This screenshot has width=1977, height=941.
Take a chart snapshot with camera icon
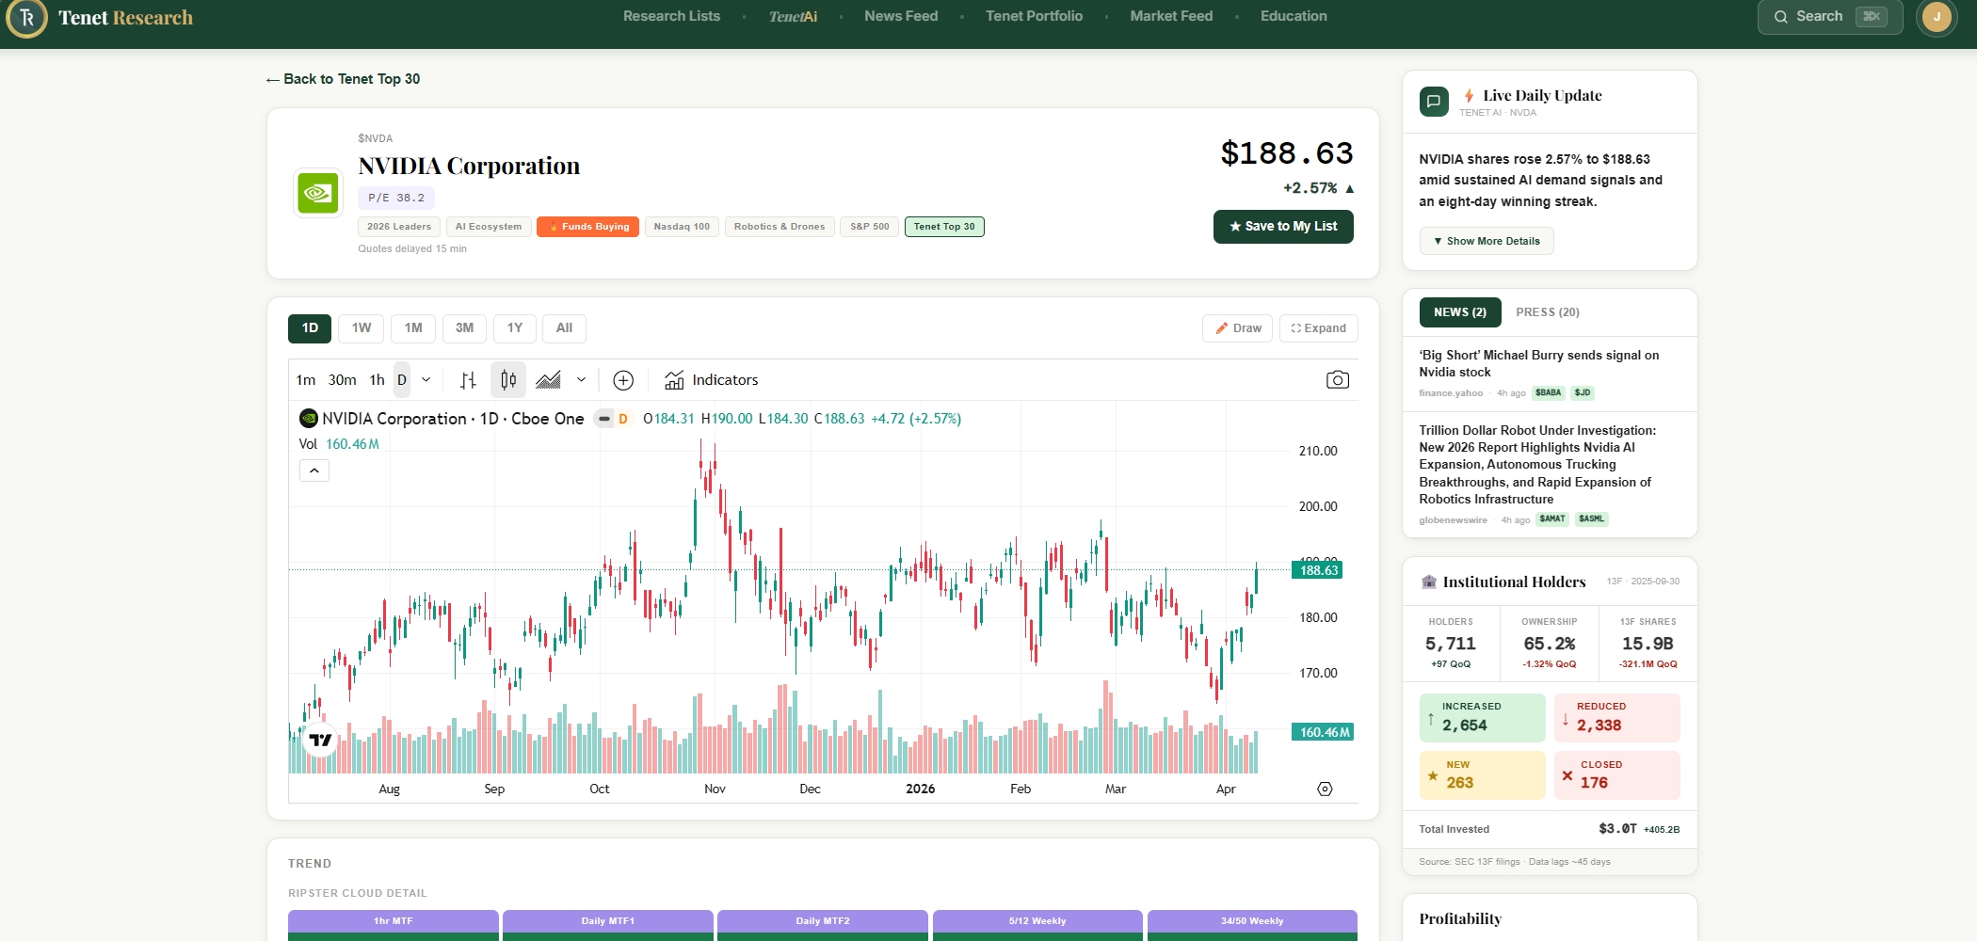coord(1338,380)
